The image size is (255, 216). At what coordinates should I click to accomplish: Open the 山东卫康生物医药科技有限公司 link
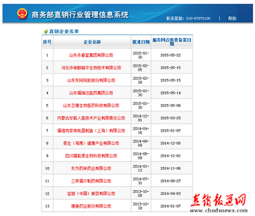pos(91,105)
